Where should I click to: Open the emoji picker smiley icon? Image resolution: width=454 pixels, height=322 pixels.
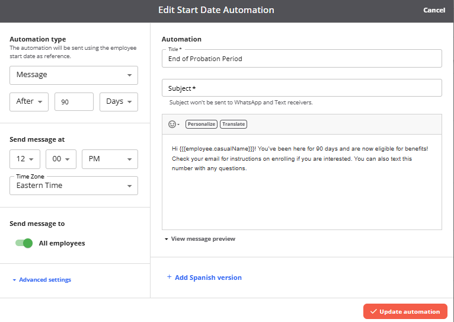[172, 124]
